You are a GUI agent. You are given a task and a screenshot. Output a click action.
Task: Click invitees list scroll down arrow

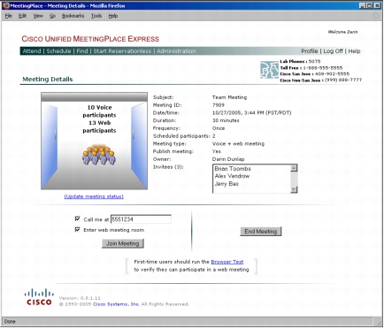294,189
